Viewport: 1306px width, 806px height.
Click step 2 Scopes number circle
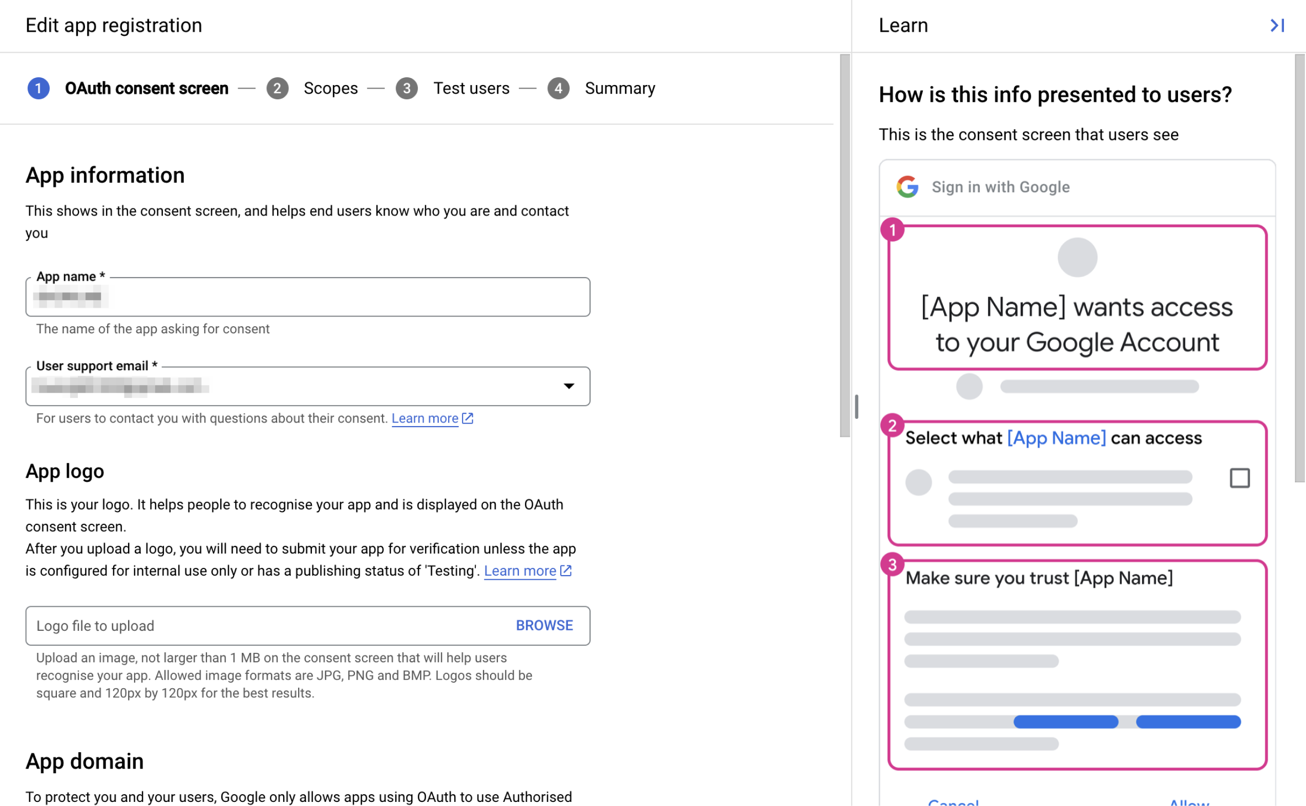277,89
